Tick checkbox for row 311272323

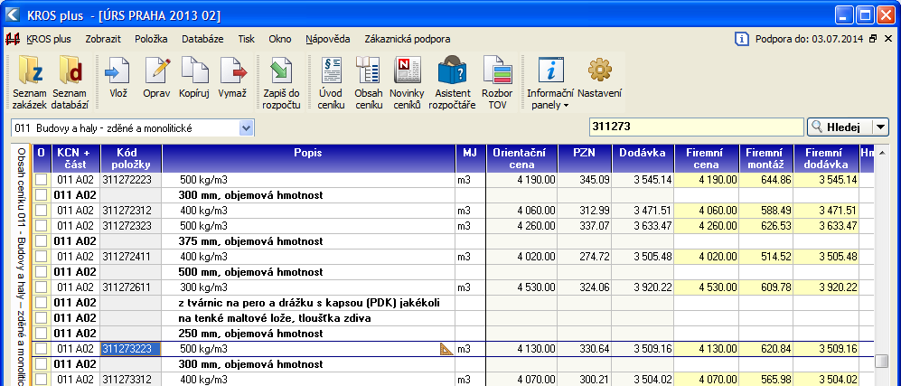coord(41,226)
